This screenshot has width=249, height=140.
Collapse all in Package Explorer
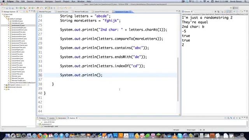(24, 12)
